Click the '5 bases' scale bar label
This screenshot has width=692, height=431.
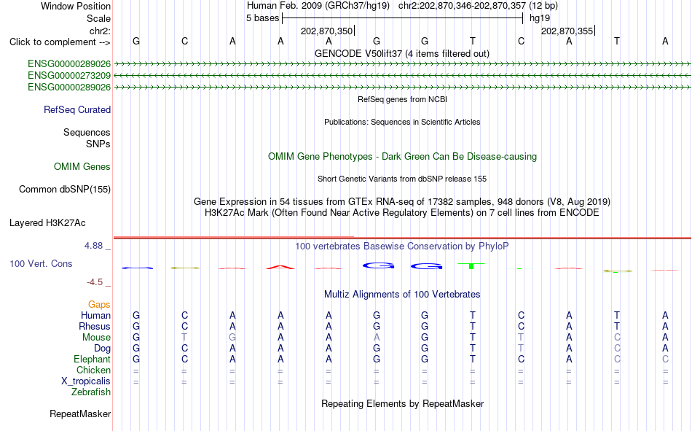(262, 18)
